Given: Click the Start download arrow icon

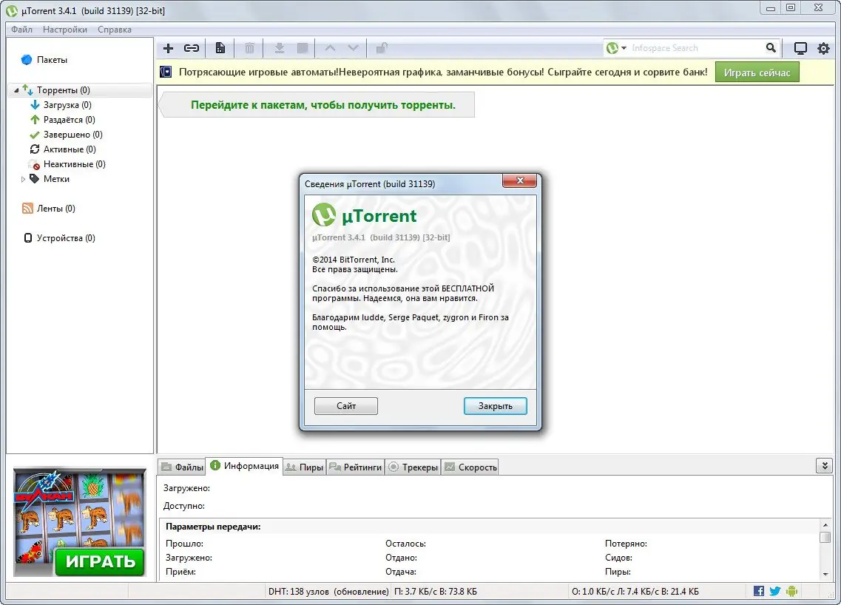Looking at the screenshot, I should 279,48.
